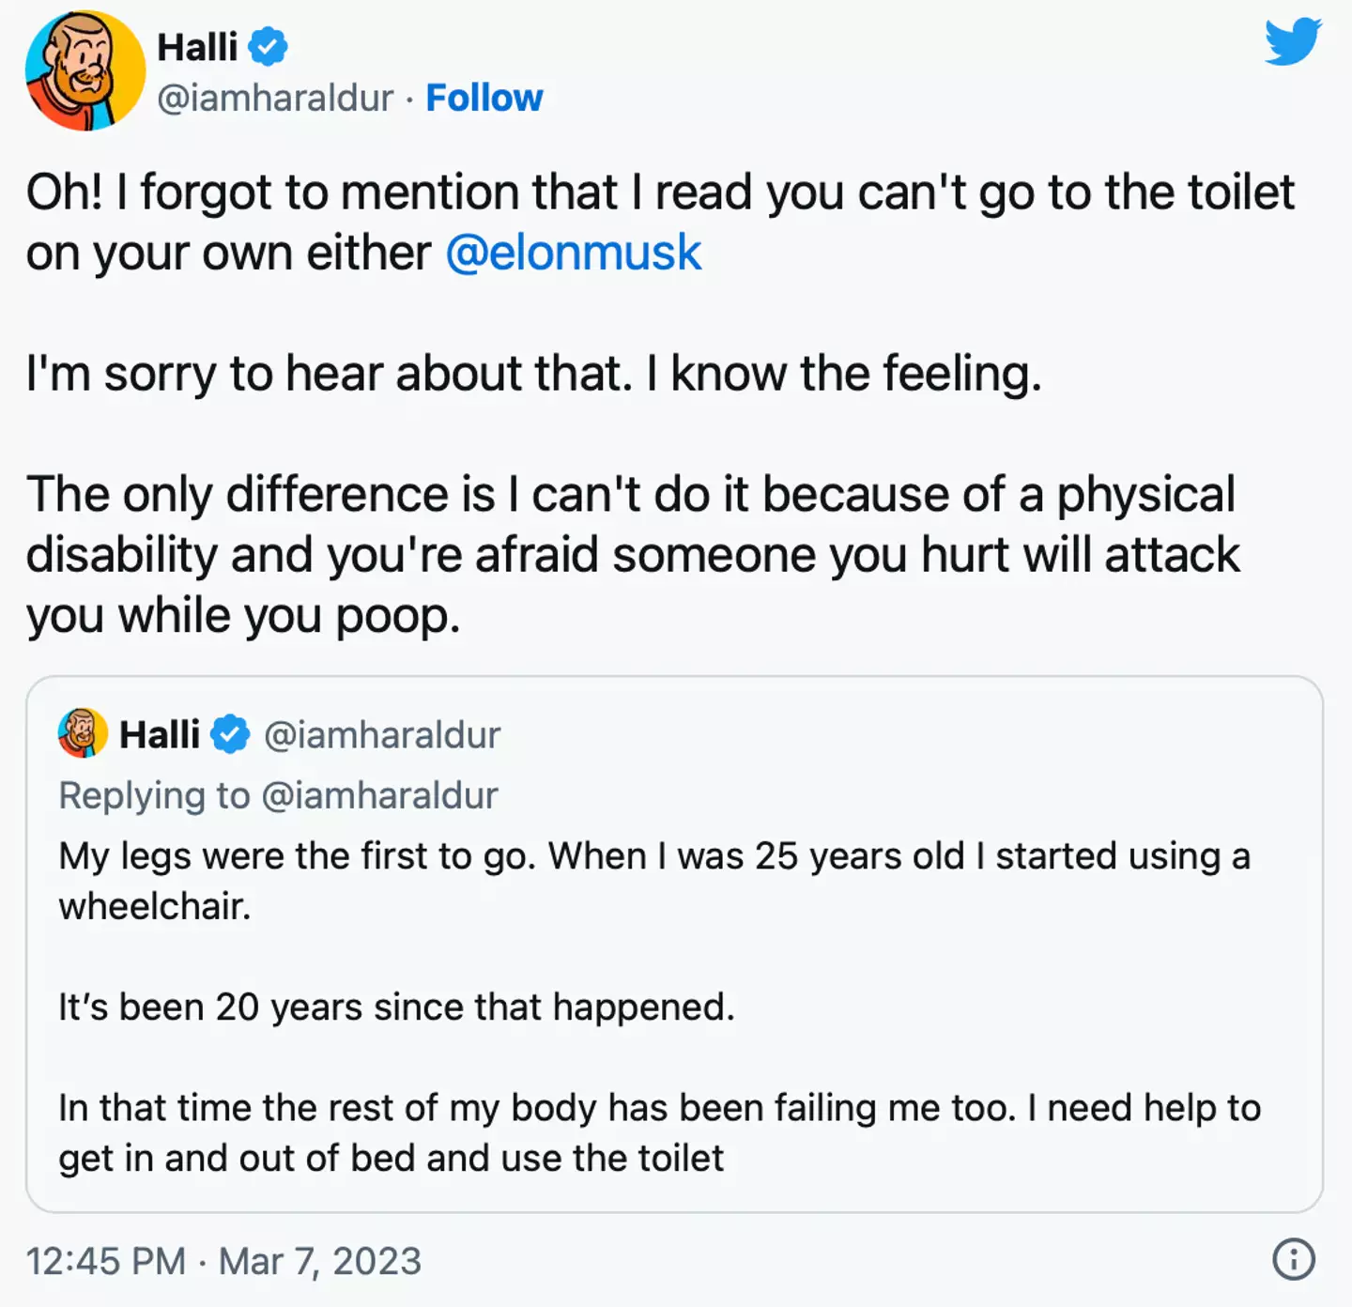The width and height of the screenshot is (1352, 1307).
Task: Click the verified badge in tweet header
Action: click(x=269, y=47)
